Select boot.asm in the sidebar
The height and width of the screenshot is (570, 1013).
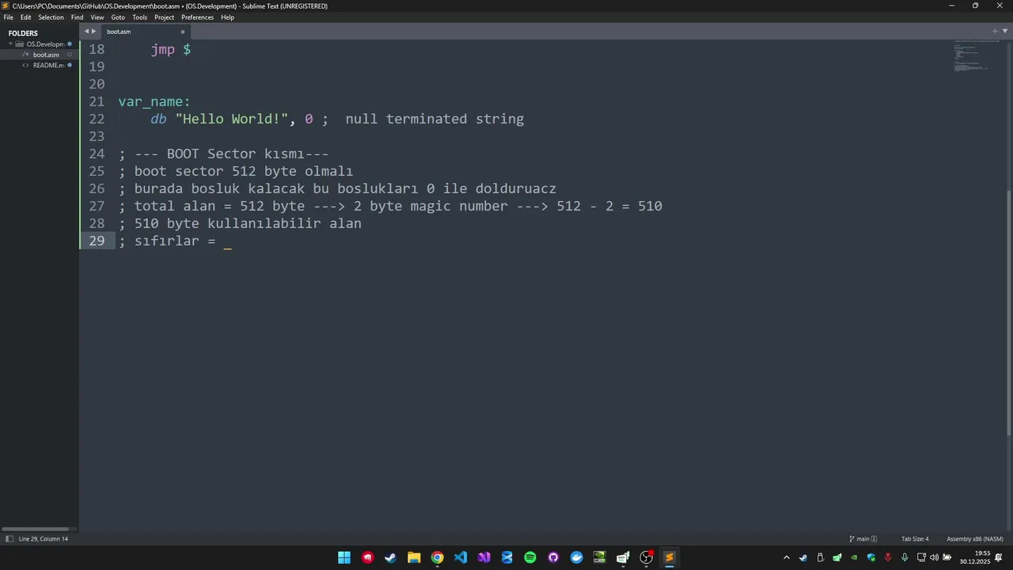(46, 55)
